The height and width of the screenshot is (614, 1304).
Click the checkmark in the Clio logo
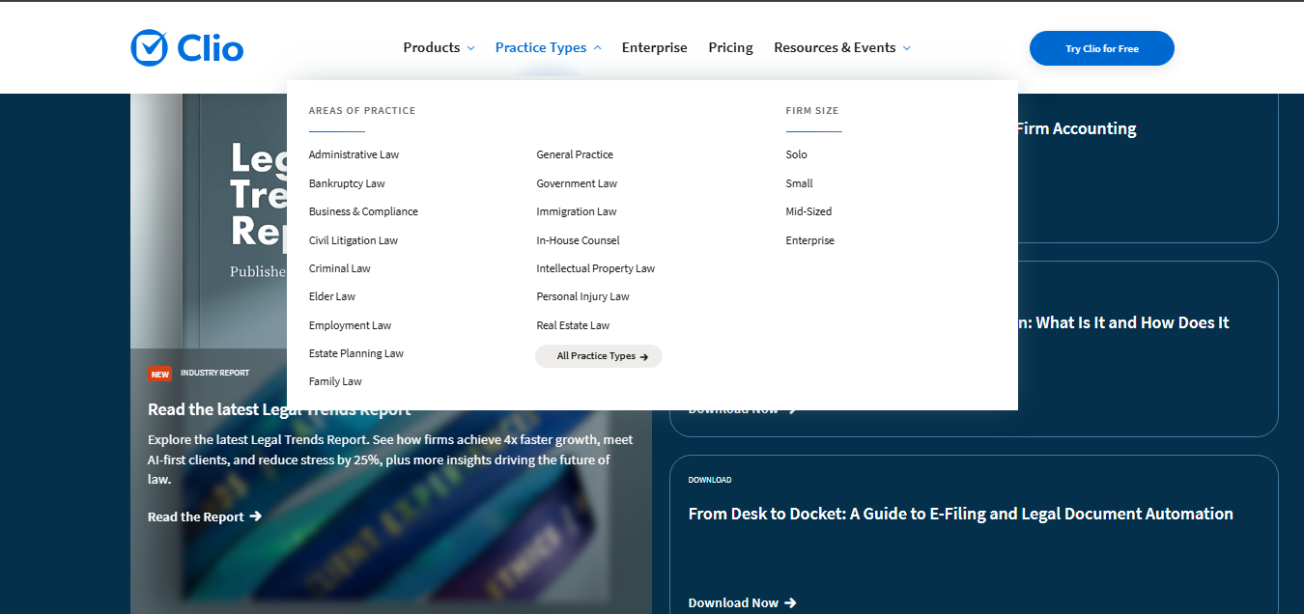coord(148,46)
